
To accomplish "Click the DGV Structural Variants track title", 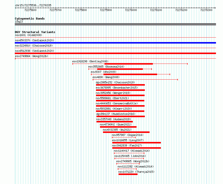I will pos(35,32).
